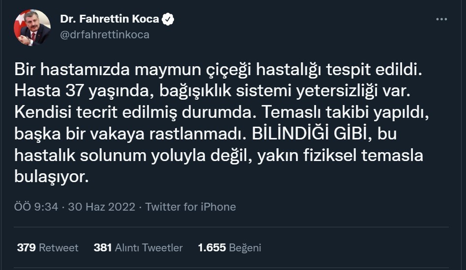
Task: Select the 30 Haz 2022 date
Action: point(102,207)
